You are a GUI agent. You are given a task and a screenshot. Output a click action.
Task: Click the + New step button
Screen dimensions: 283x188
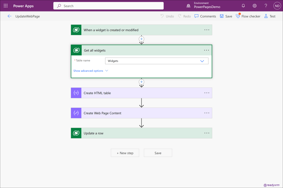pyautogui.click(x=125, y=153)
